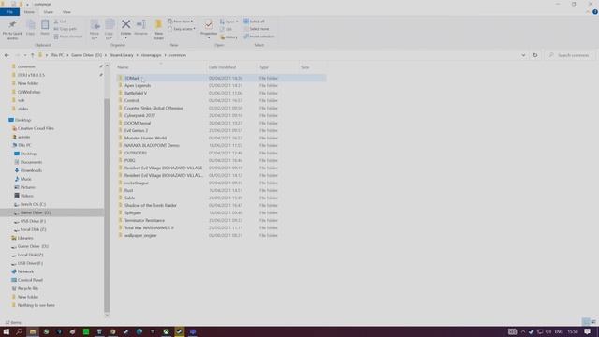Open the notification center icon in system tray
Viewport: 599px width, 337px height.
pyautogui.click(x=587, y=331)
